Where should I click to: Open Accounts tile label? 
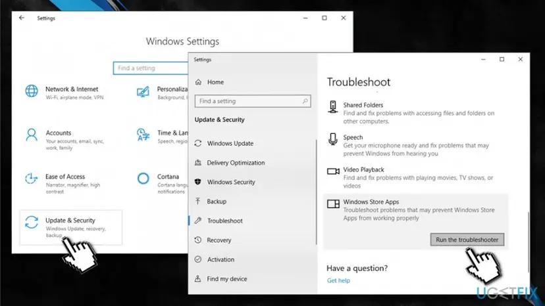click(x=59, y=133)
